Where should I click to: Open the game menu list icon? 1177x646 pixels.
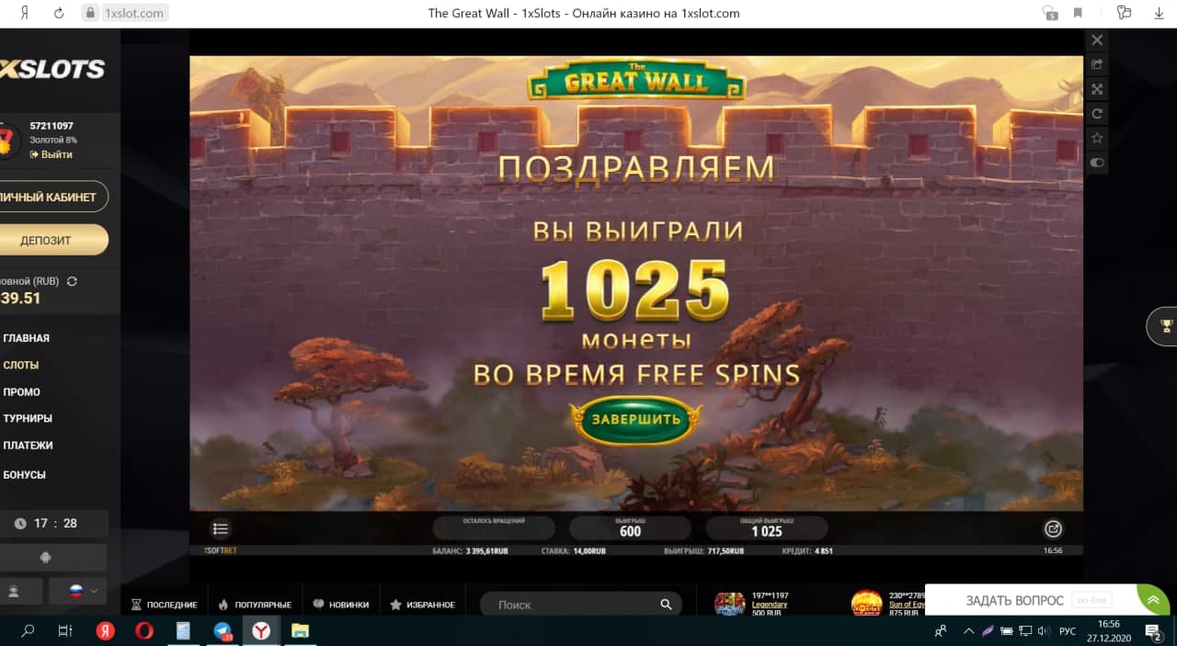pos(221,528)
